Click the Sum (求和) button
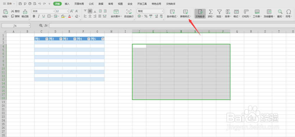Screen dimensions: 295x137 (211, 14)
